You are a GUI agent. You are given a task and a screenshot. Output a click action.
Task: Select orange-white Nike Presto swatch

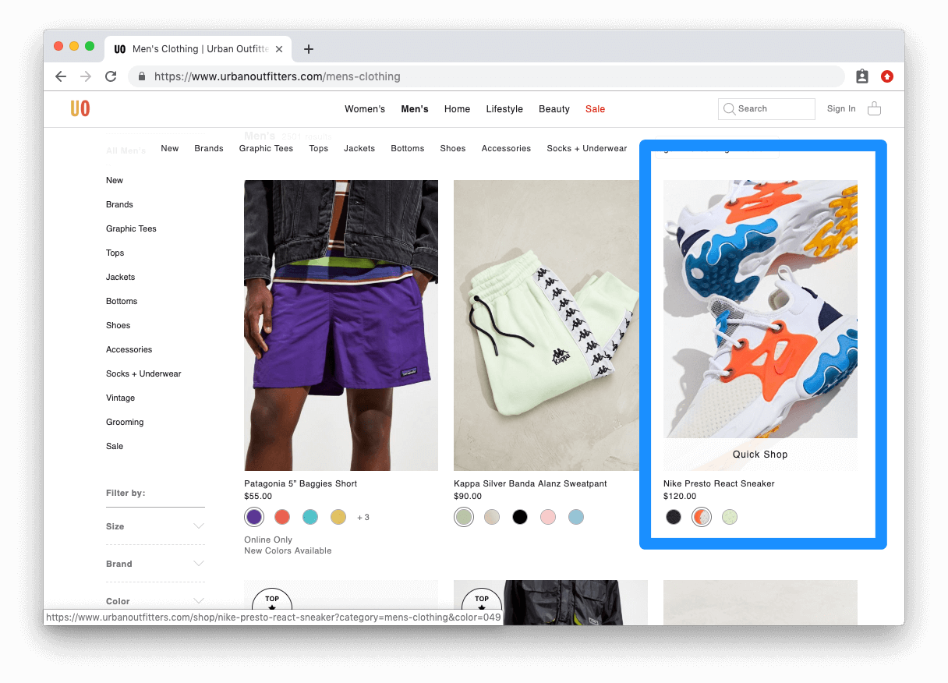tap(702, 517)
